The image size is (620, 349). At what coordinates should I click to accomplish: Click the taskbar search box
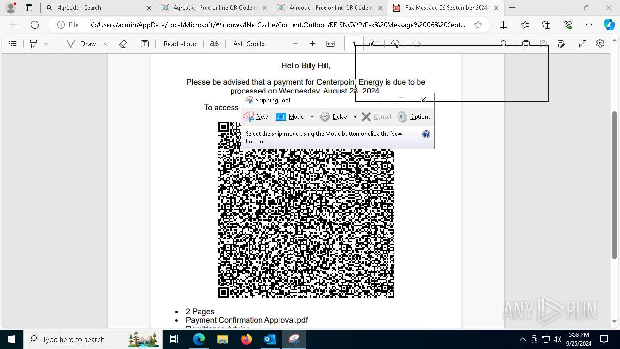click(x=93, y=339)
